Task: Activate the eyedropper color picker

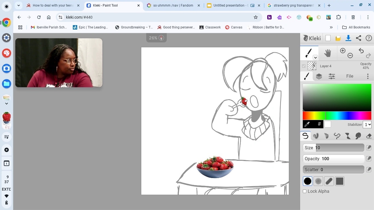Action: (307, 124)
